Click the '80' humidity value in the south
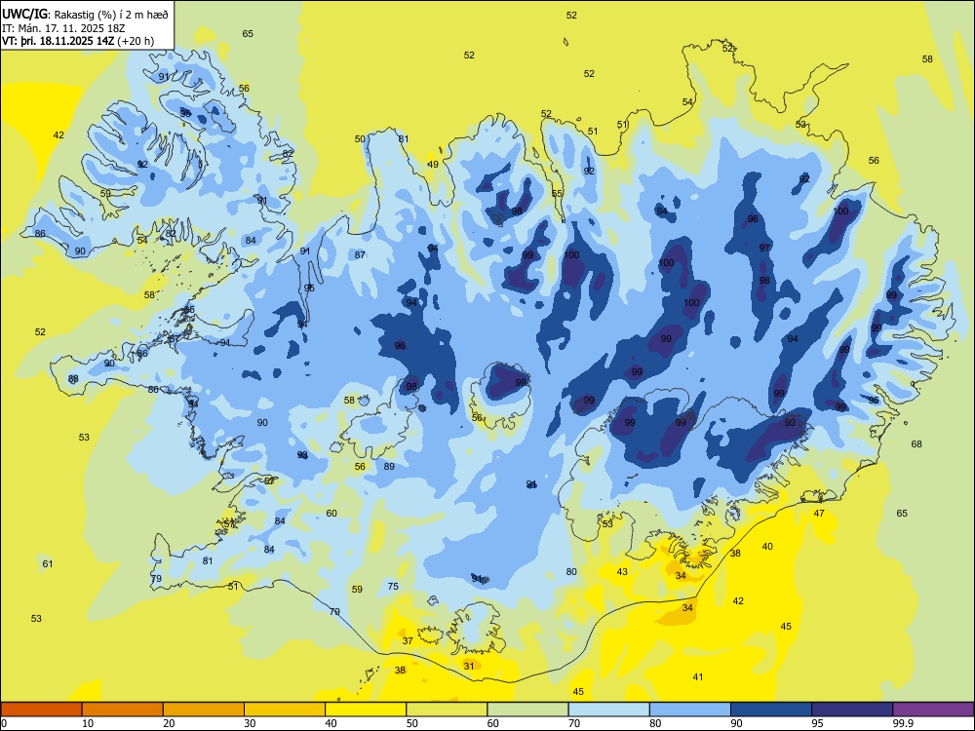The width and height of the screenshot is (975, 731). tap(571, 572)
